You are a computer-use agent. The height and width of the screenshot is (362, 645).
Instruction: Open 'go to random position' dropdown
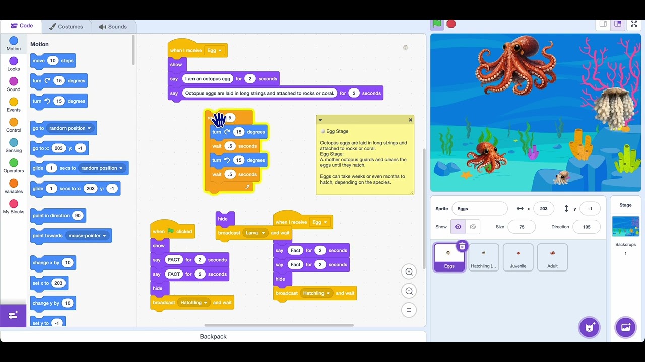point(71,128)
